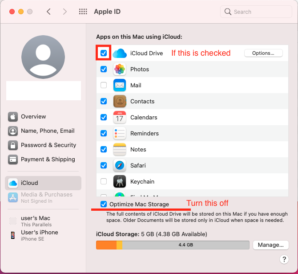Open the Overview section
The image size is (298, 274).
(43, 117)
